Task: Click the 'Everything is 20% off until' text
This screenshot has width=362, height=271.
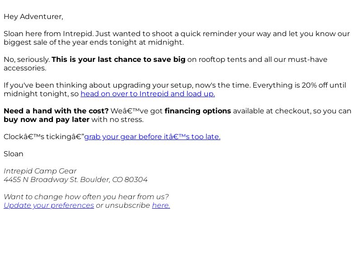Action: pos(299,85)
